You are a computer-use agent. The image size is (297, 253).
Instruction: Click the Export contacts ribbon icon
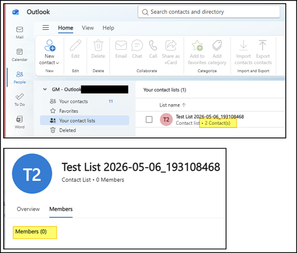(x=262, y=45)
